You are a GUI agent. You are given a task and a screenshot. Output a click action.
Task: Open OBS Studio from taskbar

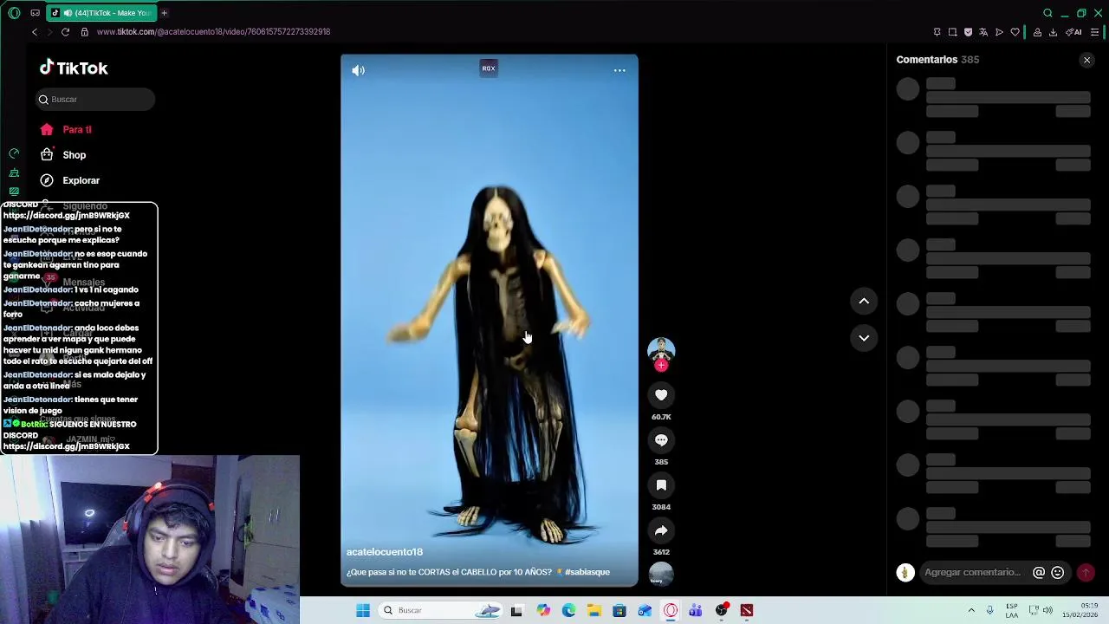point(721,610)
